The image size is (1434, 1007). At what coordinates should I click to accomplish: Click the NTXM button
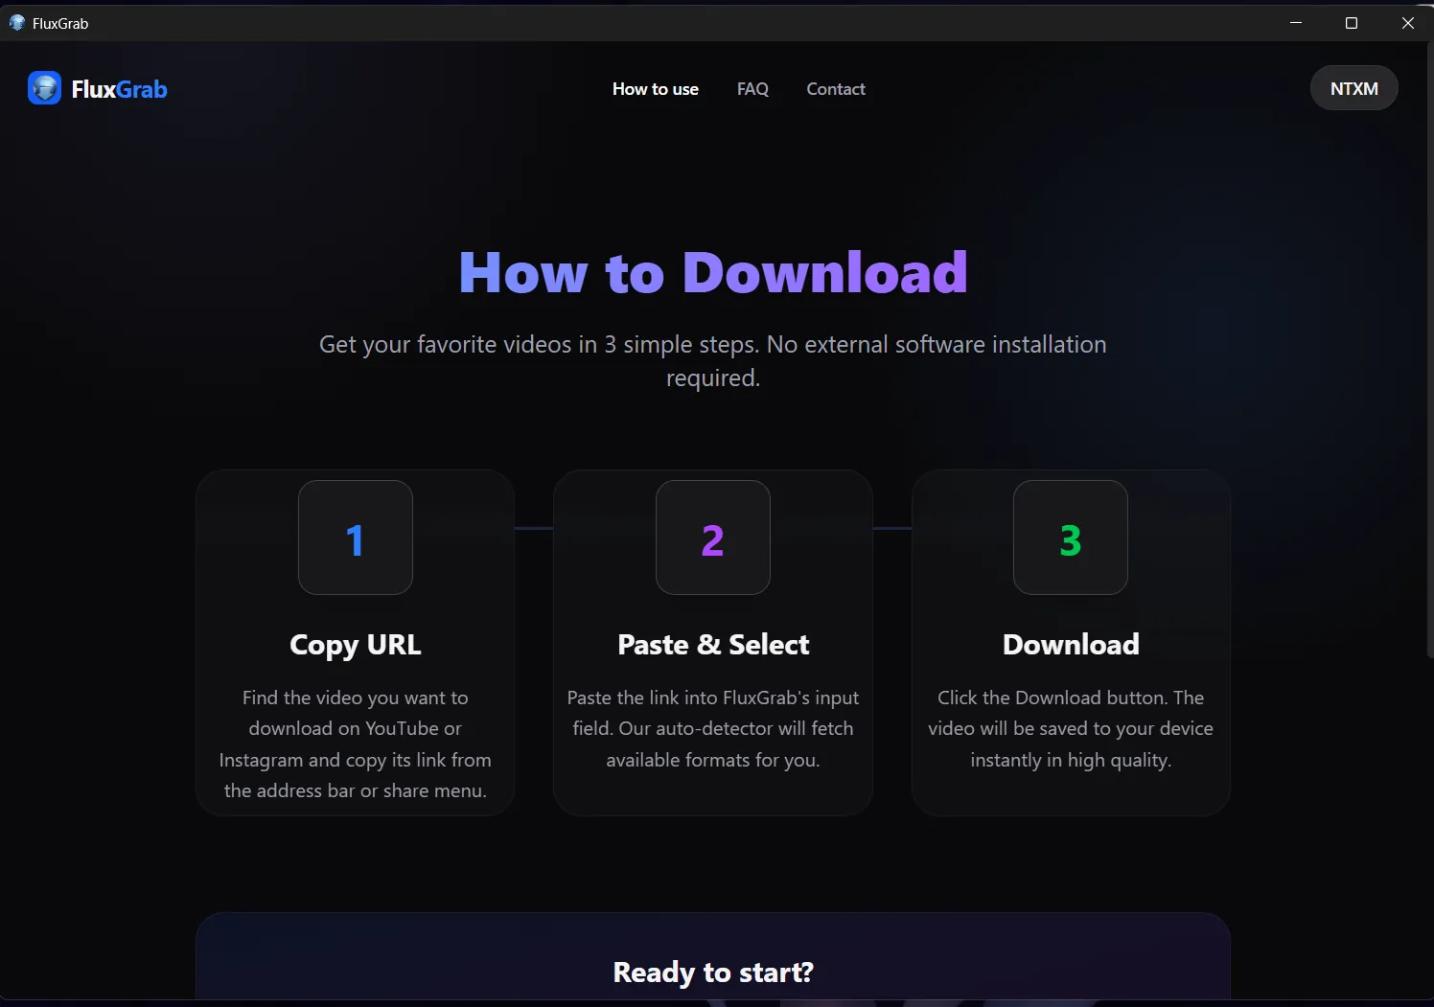pos(1354,88)
